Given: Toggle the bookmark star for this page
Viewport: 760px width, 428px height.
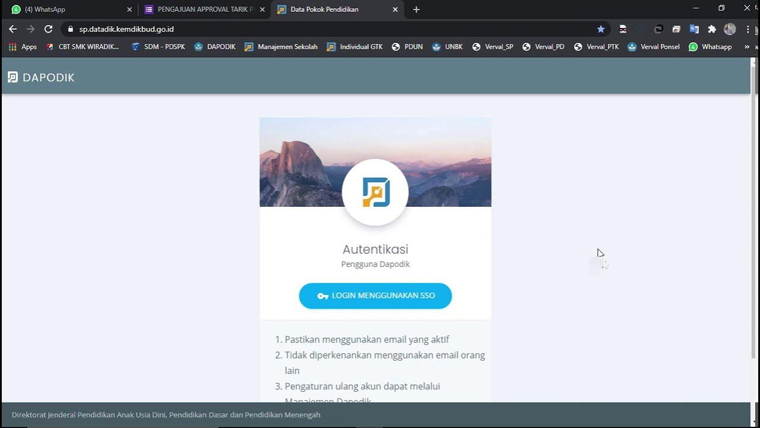Looking at the screenshot, I should tap(601, 29).
